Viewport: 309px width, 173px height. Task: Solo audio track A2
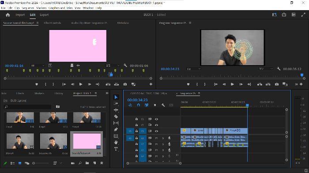(163, 144)
